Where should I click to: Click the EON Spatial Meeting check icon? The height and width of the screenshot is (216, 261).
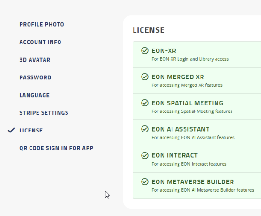(145, 103)
